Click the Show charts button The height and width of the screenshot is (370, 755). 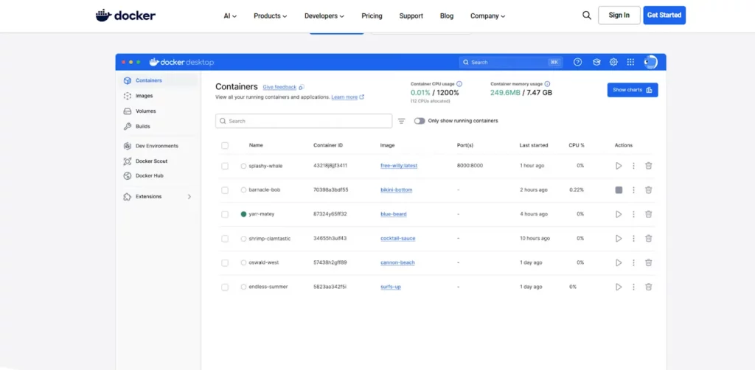tap(632, 90)
